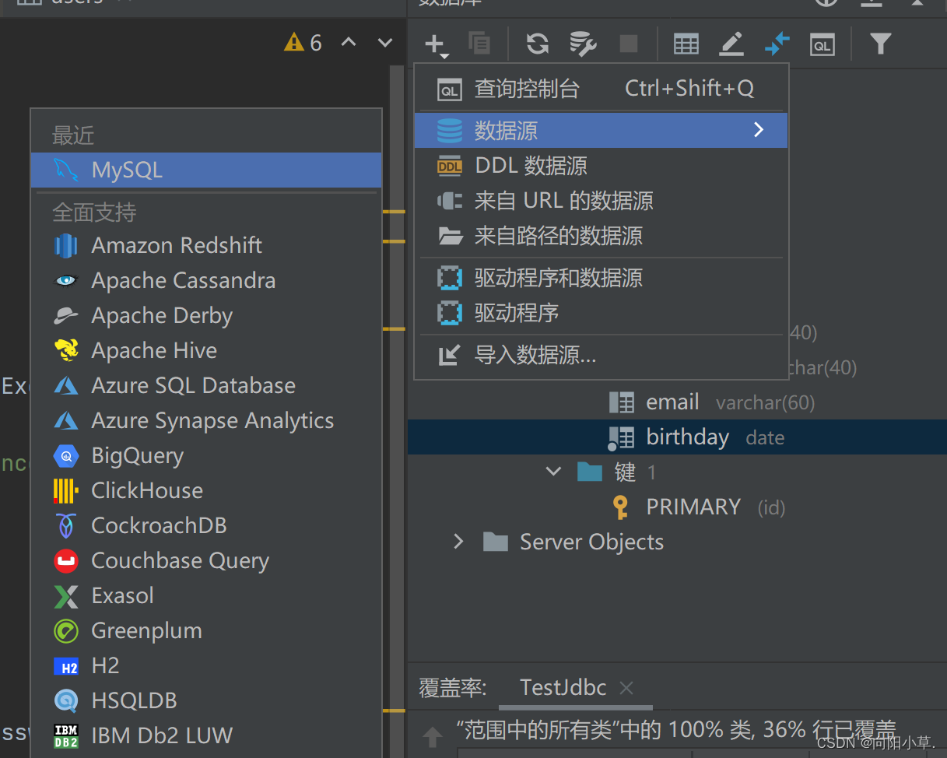
Task: Select the birthday column row
Action: click(677, 437)
